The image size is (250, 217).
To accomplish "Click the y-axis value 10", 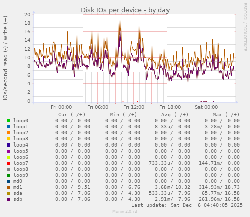I will coord(27,58).
